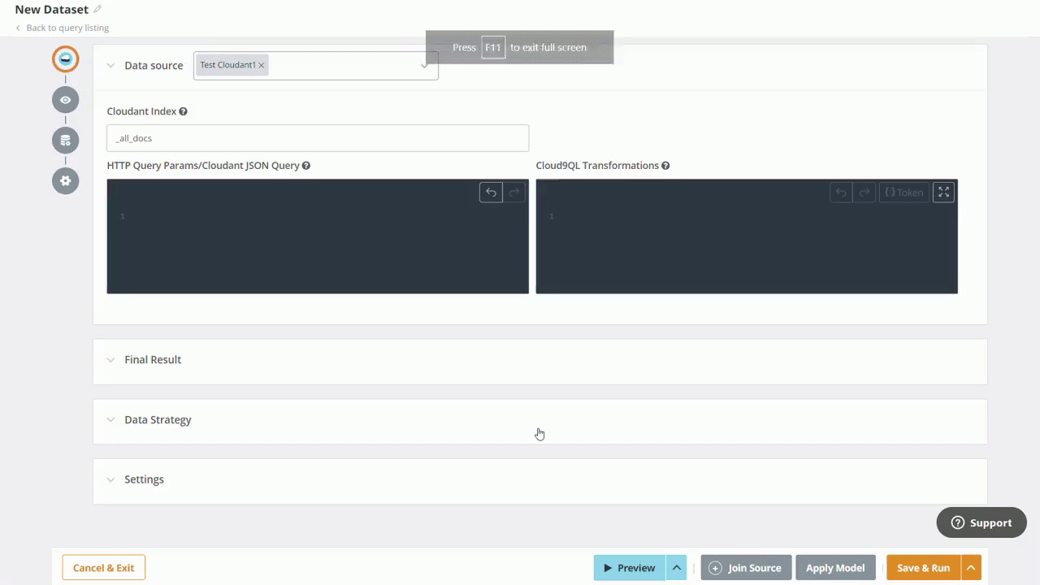This screenshot has width=1040, height=585.
Task: Click the Cancel & Exit button
Action: pos(103,567)
